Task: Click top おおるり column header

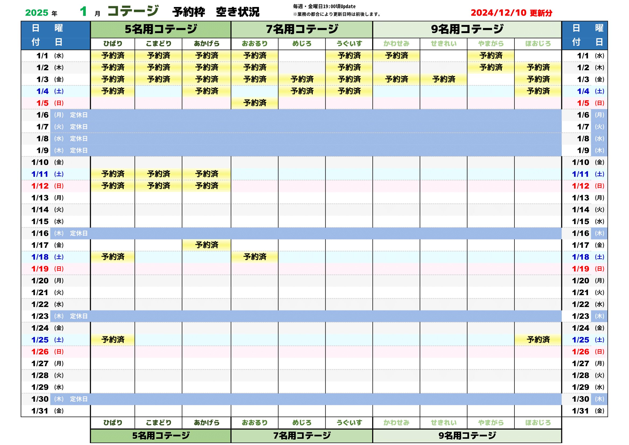Action: pyautogui.click(x=255, y=44)
